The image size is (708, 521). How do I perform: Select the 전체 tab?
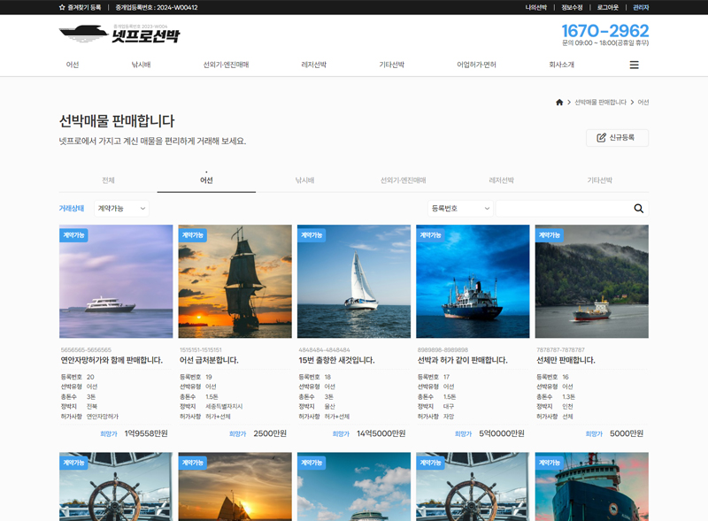pos(108,180)
